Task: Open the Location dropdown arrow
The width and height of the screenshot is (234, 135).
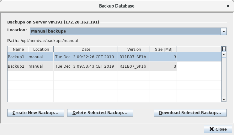Action: (x=223, y=31)
